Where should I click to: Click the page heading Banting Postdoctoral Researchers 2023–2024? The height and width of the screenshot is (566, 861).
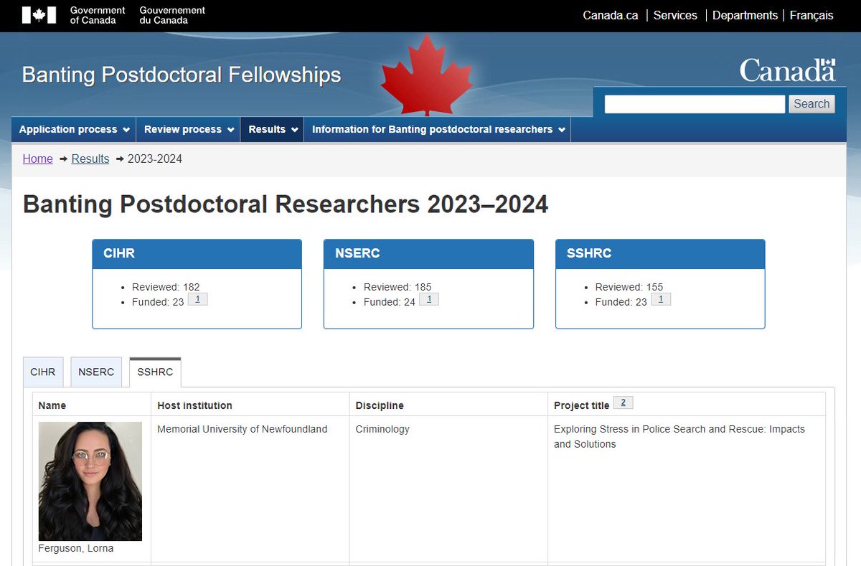286,204
